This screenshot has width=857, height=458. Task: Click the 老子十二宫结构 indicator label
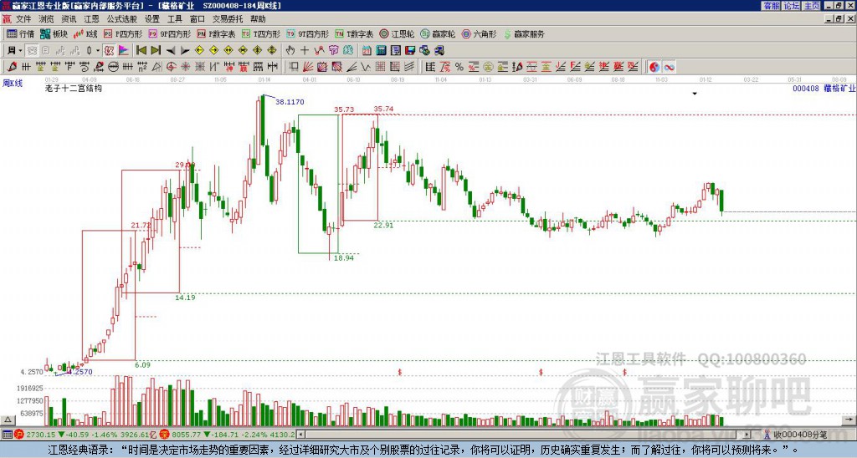(x=74, y=88)
